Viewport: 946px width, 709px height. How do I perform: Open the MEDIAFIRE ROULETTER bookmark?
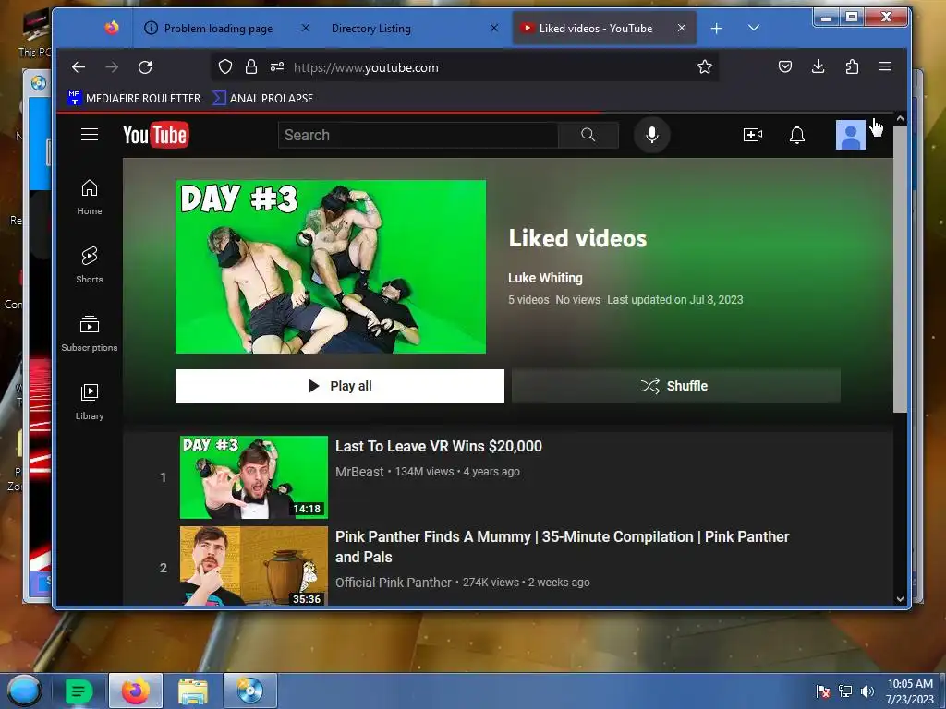[x=134, y=98]
